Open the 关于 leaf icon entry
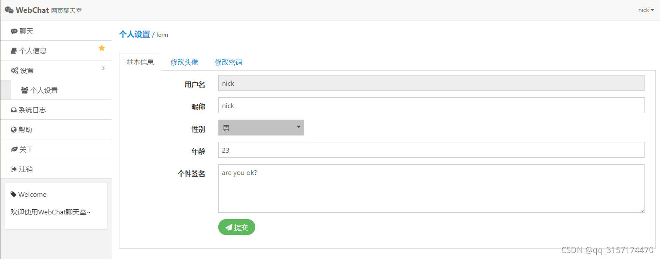 pyautogui.click(x=14, y=149)
